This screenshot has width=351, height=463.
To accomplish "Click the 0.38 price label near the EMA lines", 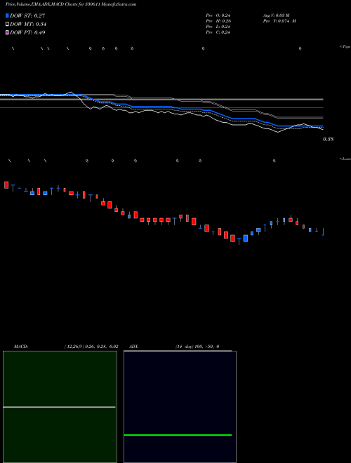I will click(x=329, y=139).
